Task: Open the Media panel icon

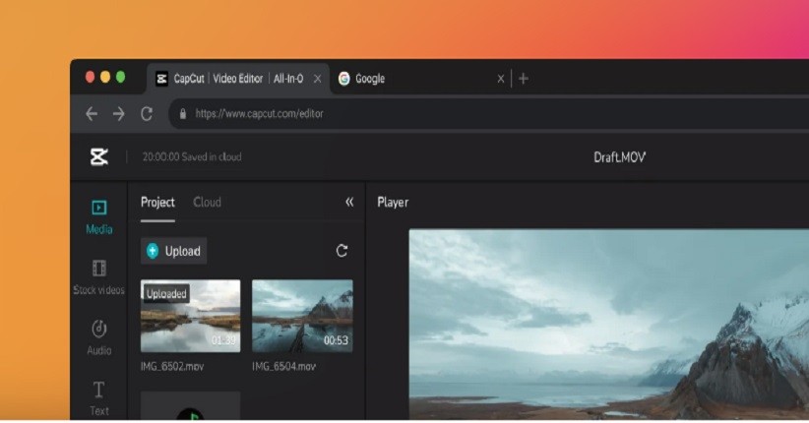Action: click(98, 209)
